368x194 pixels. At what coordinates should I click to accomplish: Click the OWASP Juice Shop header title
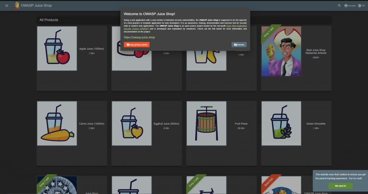pyautogui.click(x=36, y=5)
